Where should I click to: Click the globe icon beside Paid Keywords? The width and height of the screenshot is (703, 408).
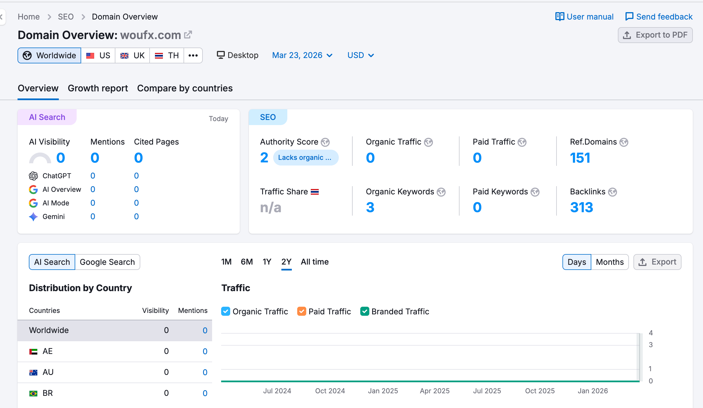535,192
